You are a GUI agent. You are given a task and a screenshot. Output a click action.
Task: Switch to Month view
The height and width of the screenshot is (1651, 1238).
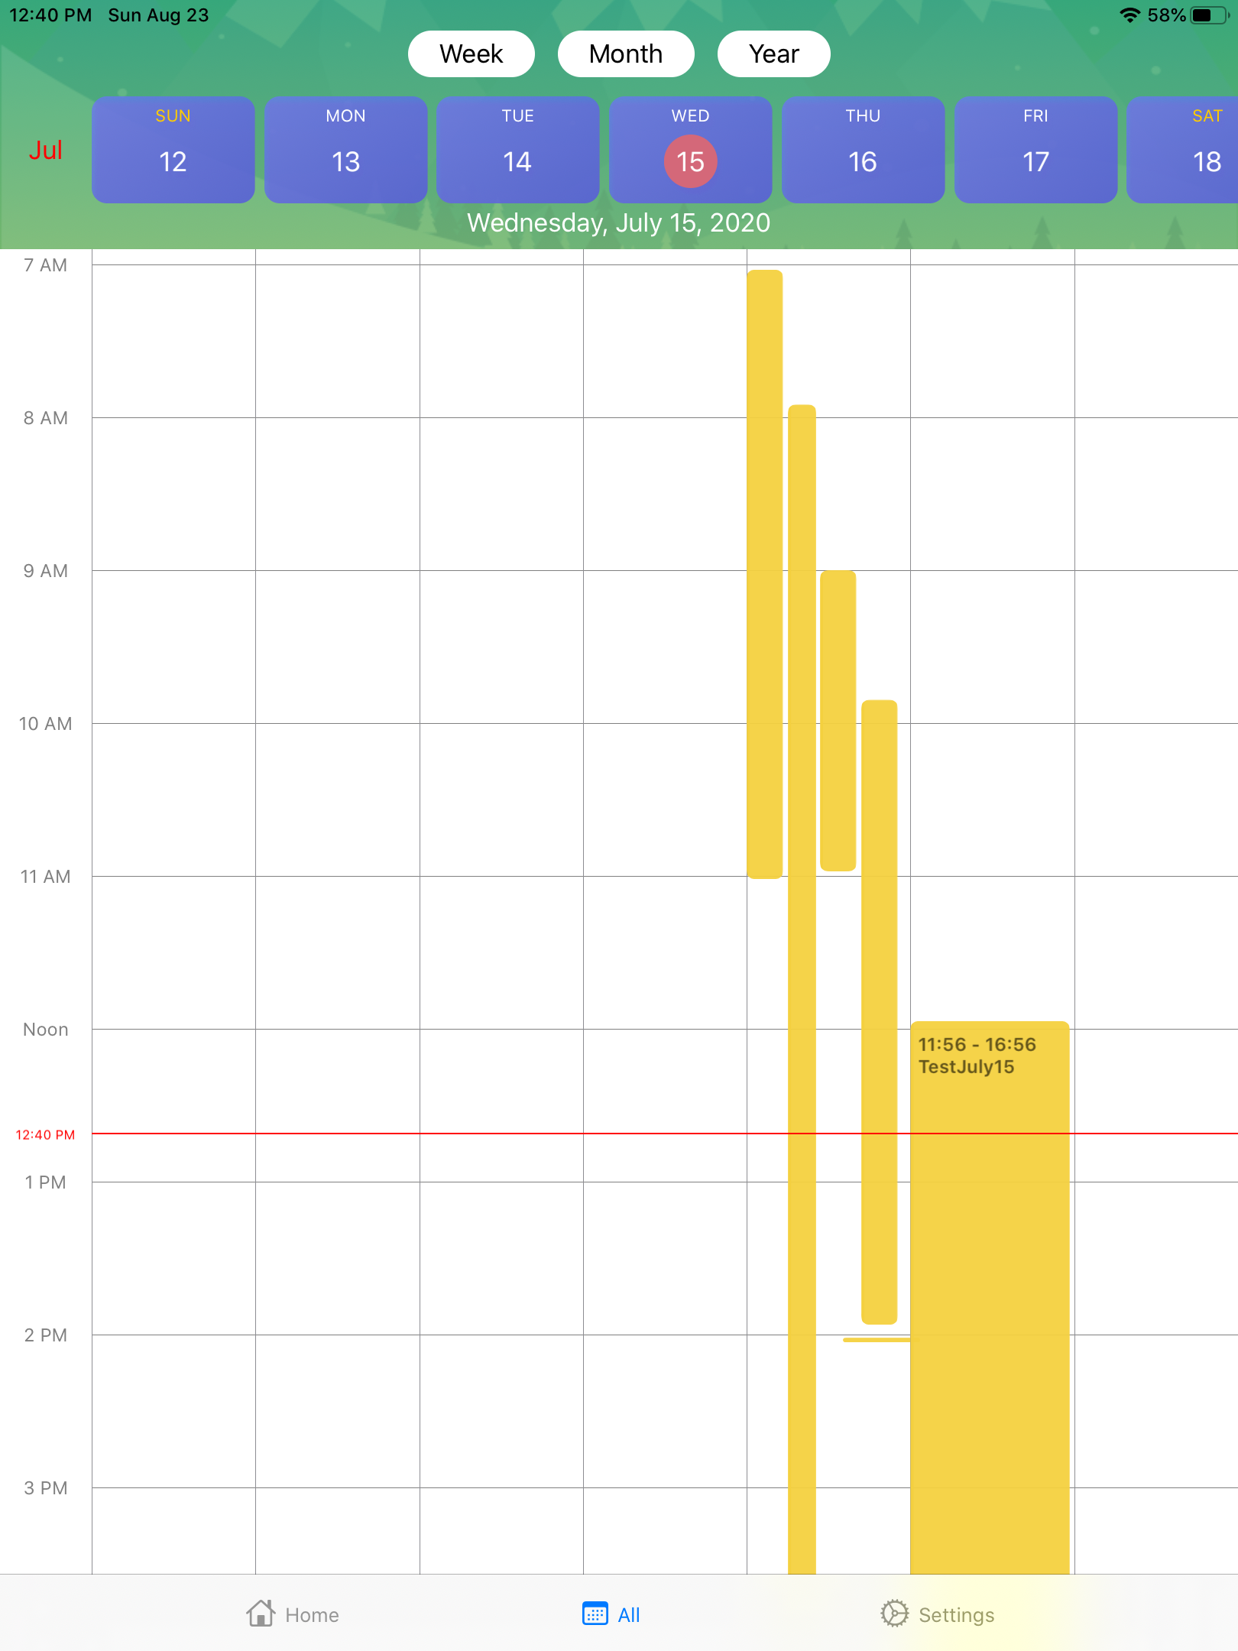[x=625, y=54]
